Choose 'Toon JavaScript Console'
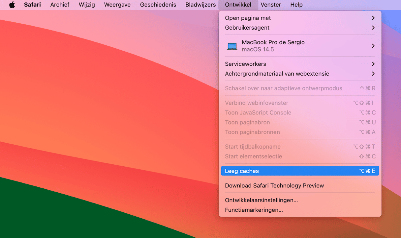 click(300, 113)
